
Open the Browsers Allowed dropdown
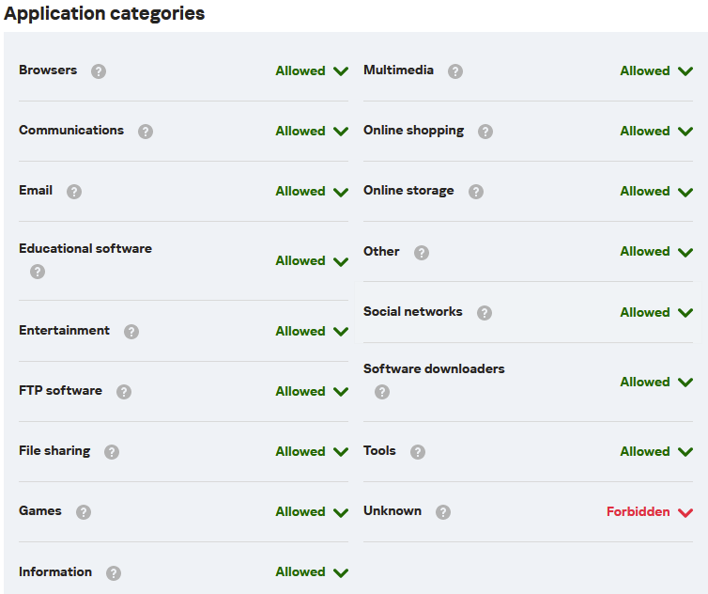tap(312, 71)
